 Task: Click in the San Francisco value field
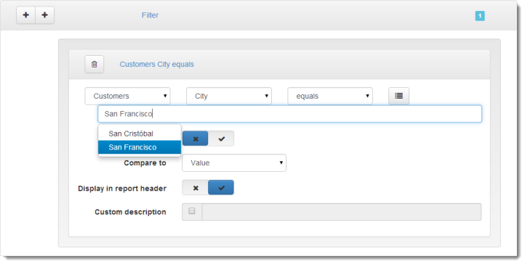[x=289, y=114]
